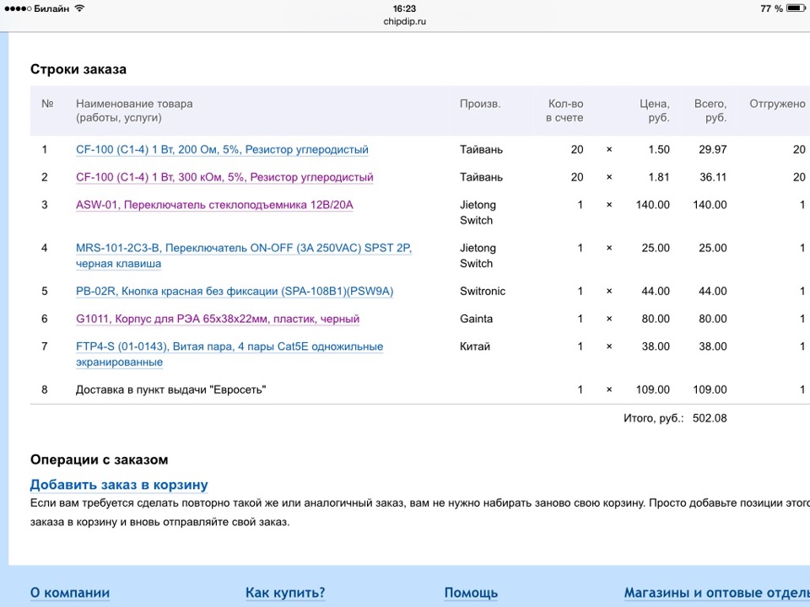
Task: Tap the Билайн carrier label
Action: tap(51, 8)
